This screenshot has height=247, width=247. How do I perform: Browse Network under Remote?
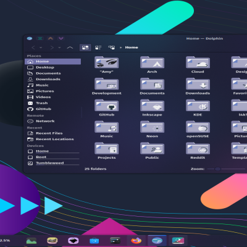pos(53,121)
